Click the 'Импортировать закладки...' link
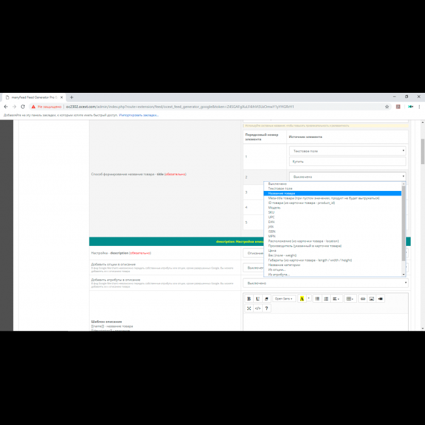This screenshot has width=425, height=425. click(139, 115)
